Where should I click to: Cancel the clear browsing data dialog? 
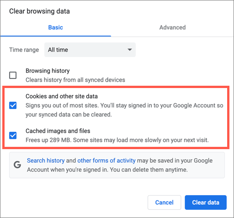point(164,202)
